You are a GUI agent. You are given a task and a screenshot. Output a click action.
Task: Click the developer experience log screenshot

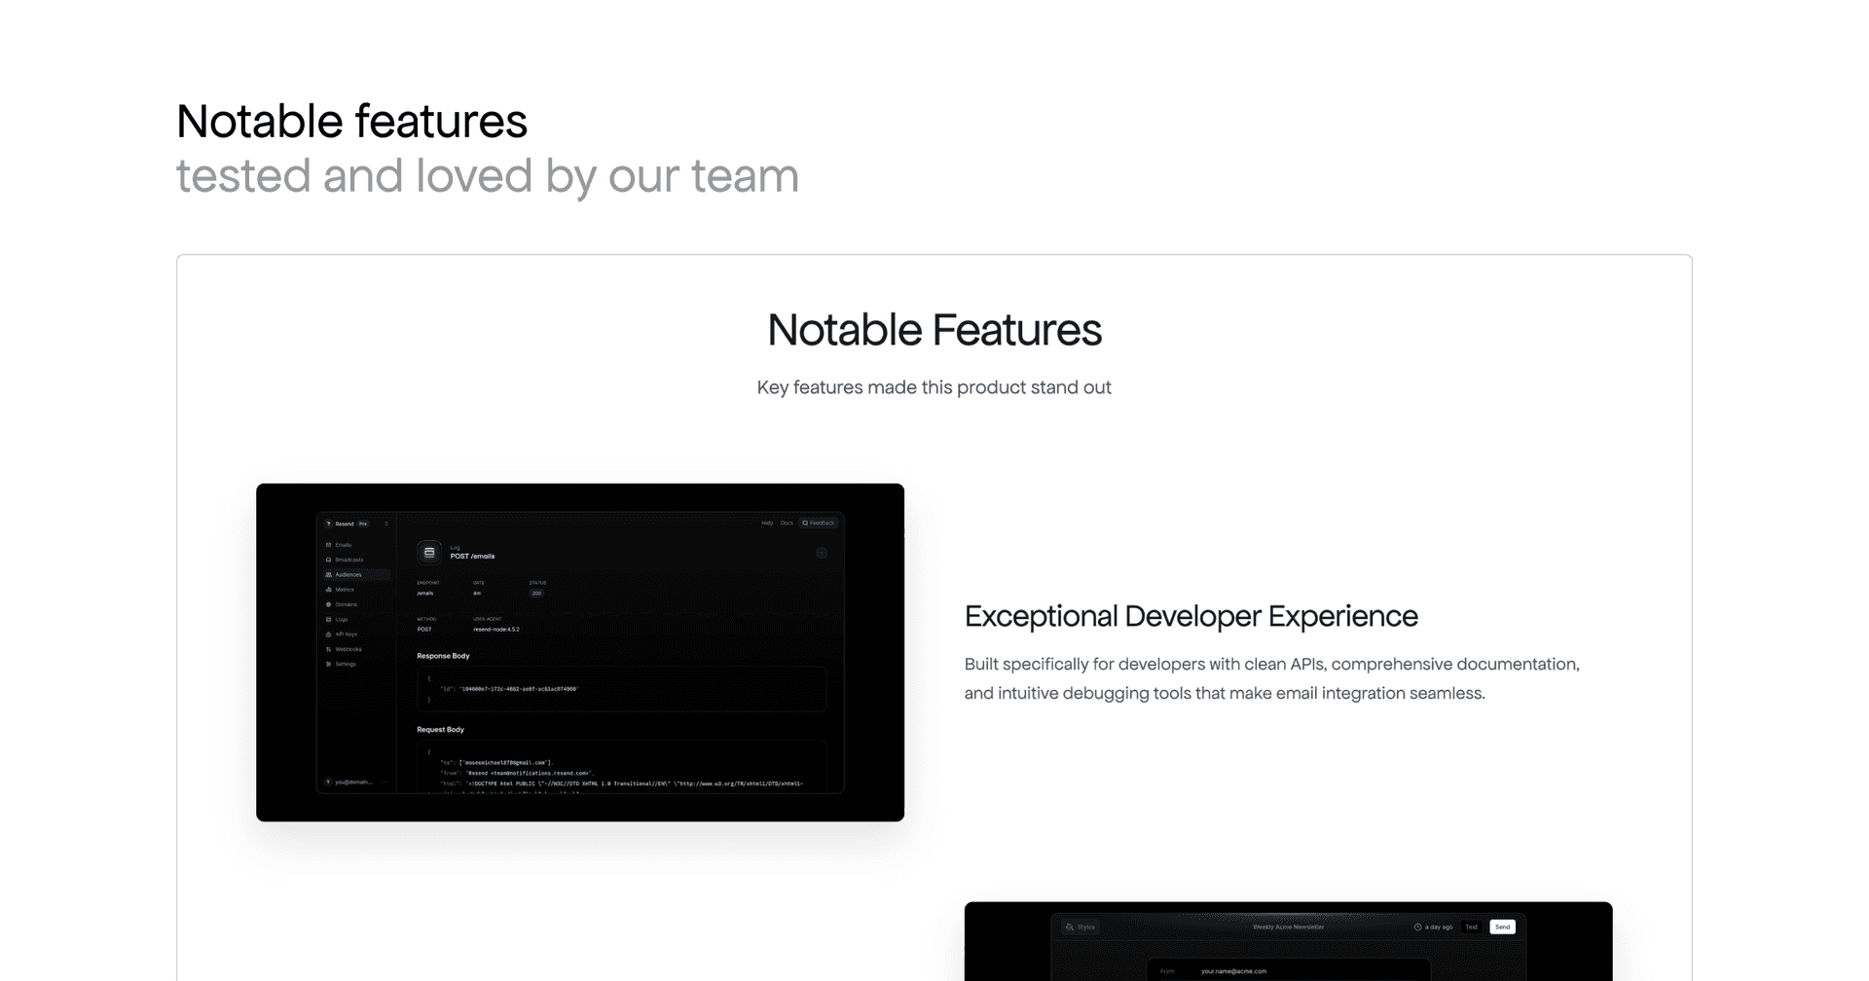point(580,652)
